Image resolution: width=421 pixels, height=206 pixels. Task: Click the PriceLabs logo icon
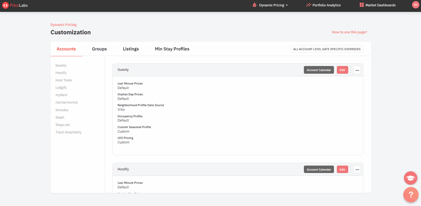(x=5, y=5)
